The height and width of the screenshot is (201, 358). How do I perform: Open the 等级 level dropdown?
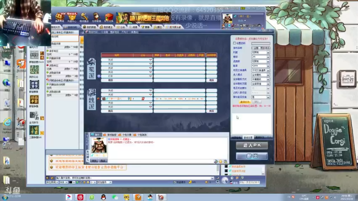tap(261, 57)
